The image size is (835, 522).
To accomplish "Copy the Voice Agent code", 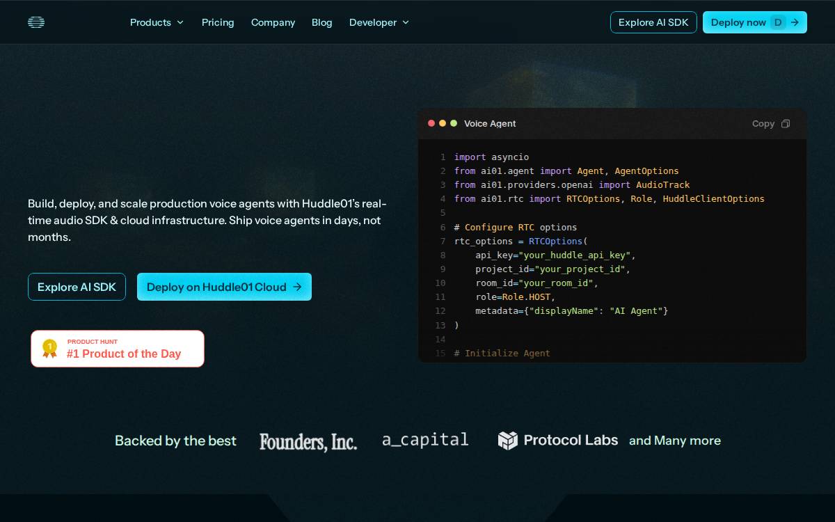I will (771, 123).
